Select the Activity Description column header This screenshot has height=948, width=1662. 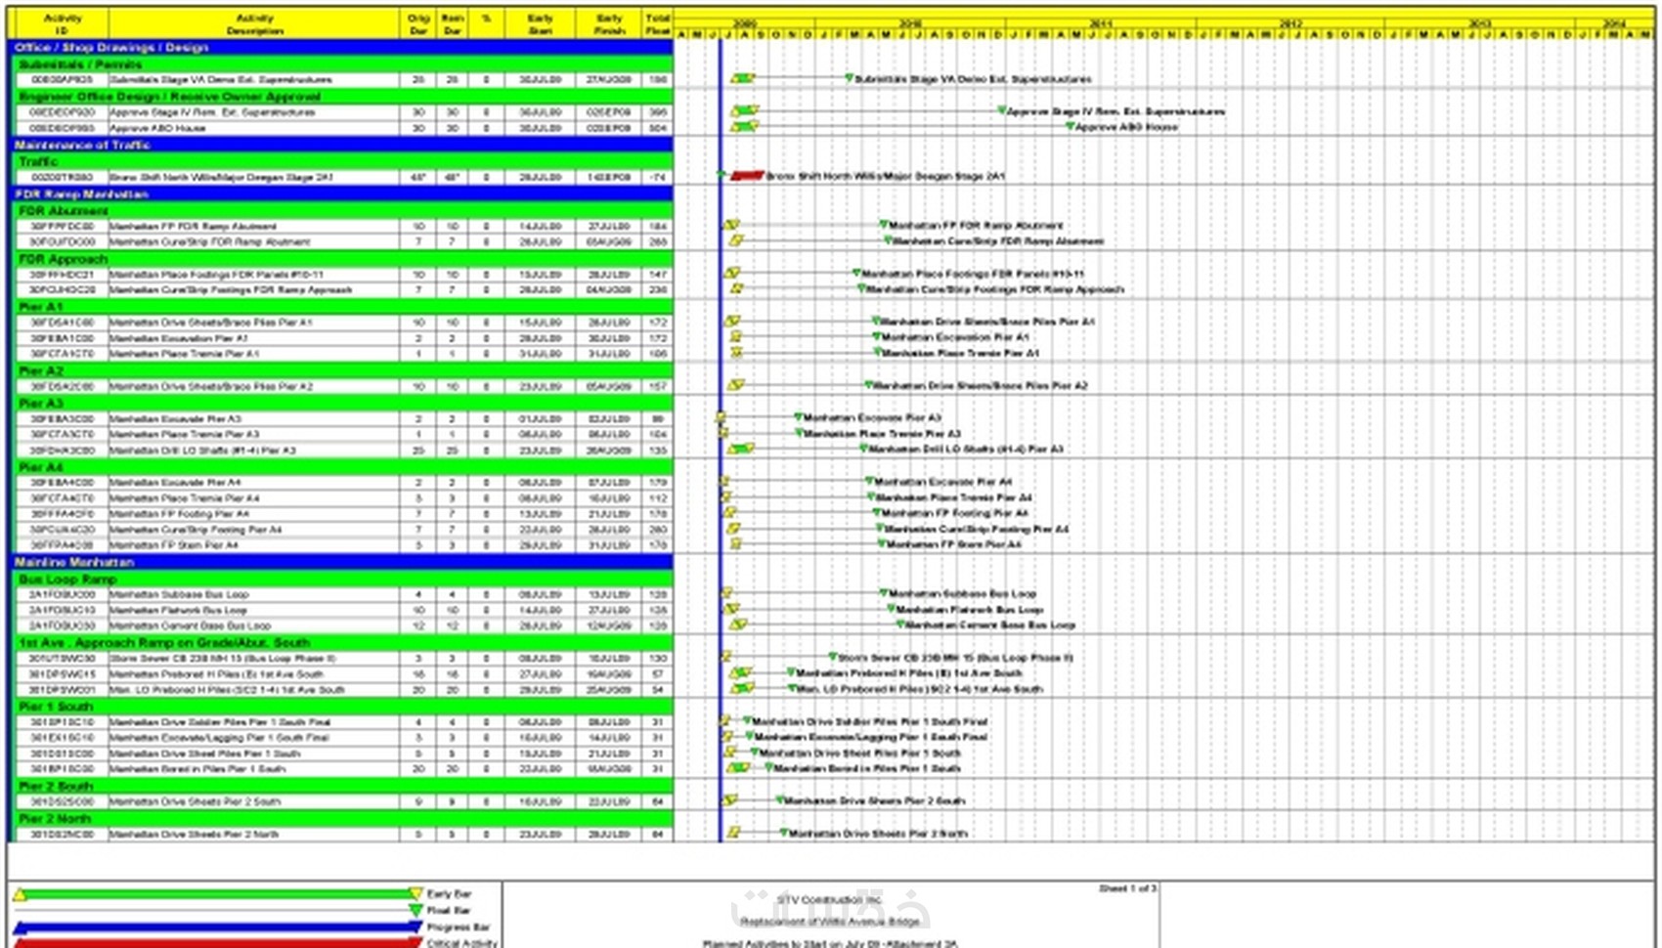254,23
